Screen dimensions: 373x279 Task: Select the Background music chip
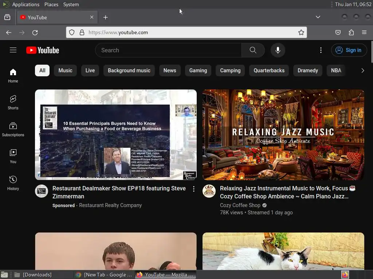[x=129, y=70]
